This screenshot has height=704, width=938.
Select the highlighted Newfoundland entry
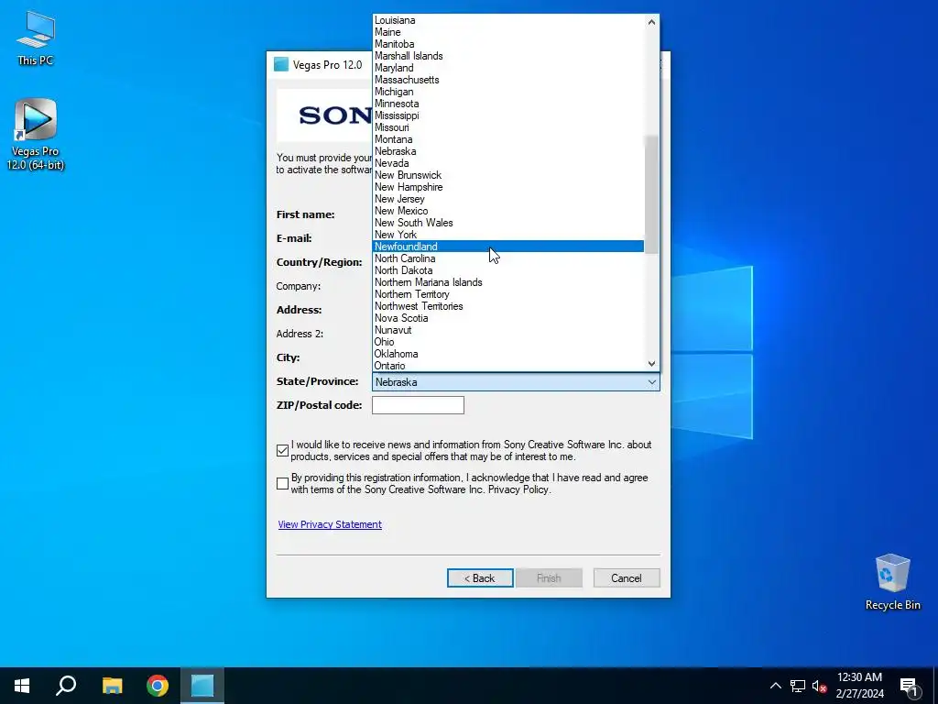(507, 247)
